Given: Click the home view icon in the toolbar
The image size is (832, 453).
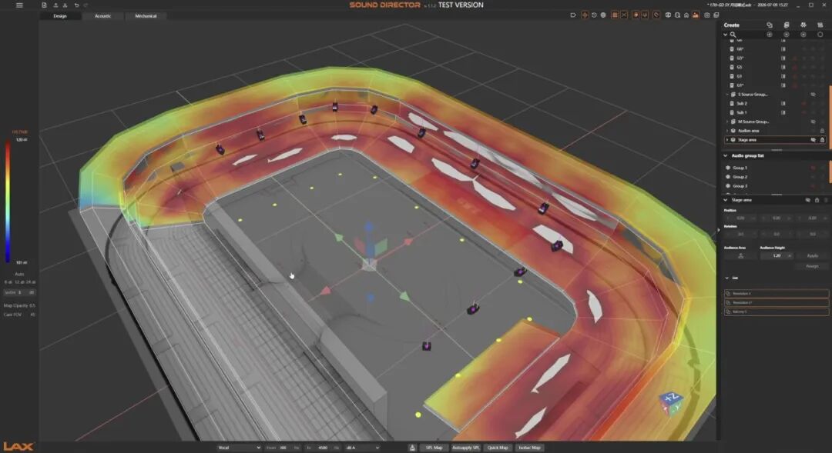Looking at the screenshot, I should (x=686, y=15).
